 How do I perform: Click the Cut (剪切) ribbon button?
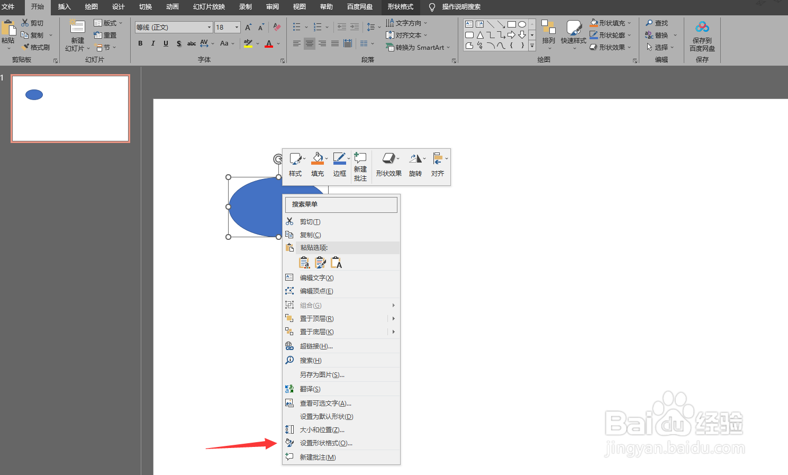(32, 23)
